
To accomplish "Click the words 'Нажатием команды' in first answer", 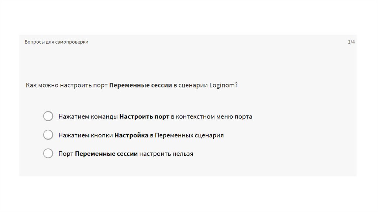I will [88, 117].
